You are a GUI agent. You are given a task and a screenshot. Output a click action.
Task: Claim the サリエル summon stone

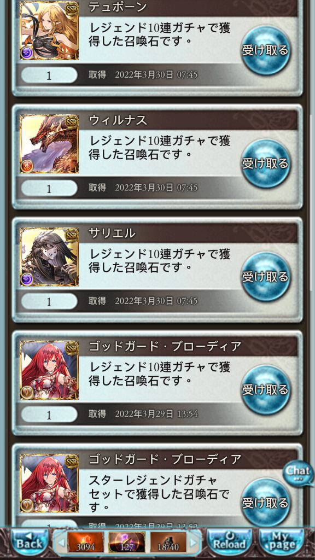265,277
